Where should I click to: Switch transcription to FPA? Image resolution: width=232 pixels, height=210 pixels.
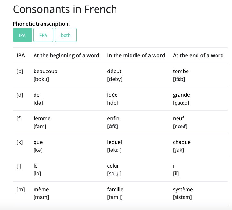click(x=43, y=35)
